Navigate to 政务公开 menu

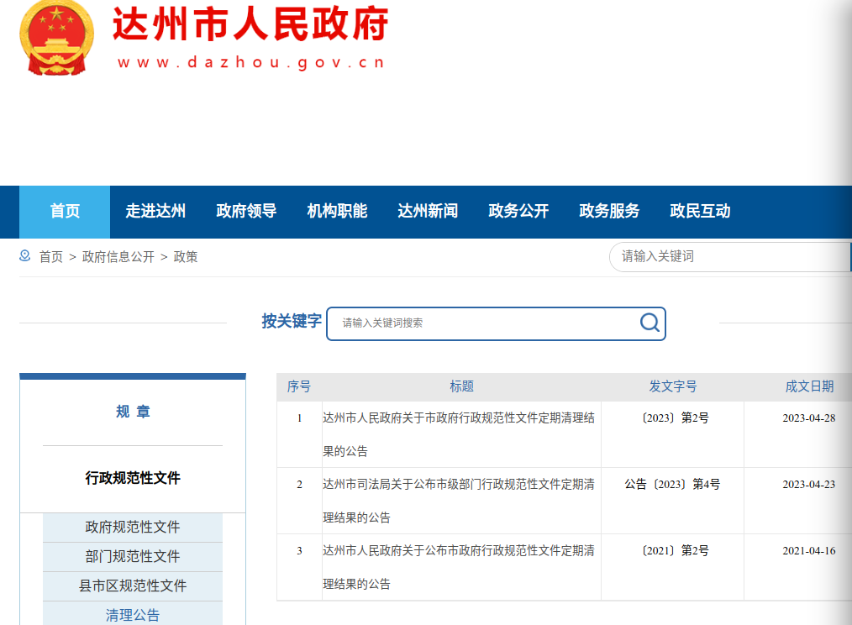pos(518,212)
